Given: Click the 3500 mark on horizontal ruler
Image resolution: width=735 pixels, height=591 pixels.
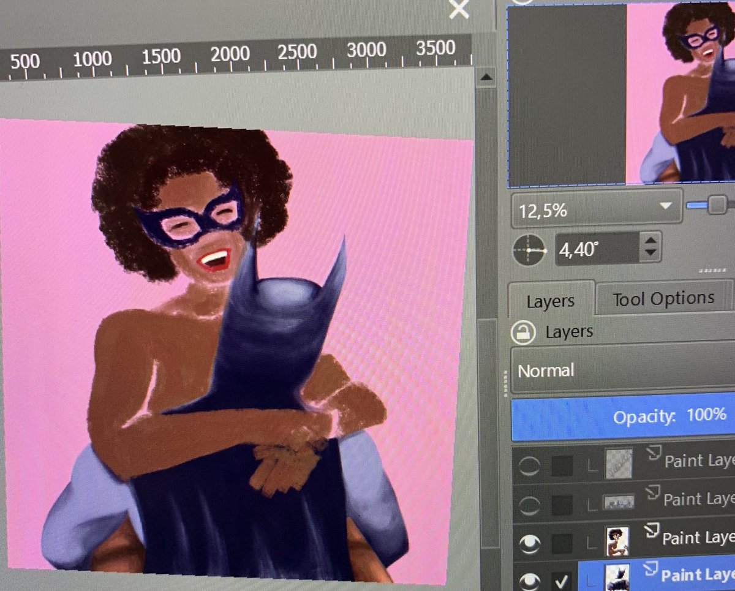Looking at the screenshot, I should pyautogui.click(x=435, y=48).
